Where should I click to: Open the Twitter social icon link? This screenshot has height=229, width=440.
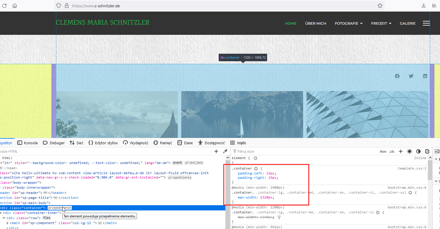tap(411, 76)
